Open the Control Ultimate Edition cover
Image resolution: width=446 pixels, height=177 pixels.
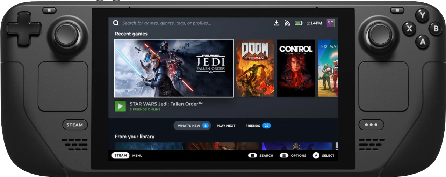point(296,68)
